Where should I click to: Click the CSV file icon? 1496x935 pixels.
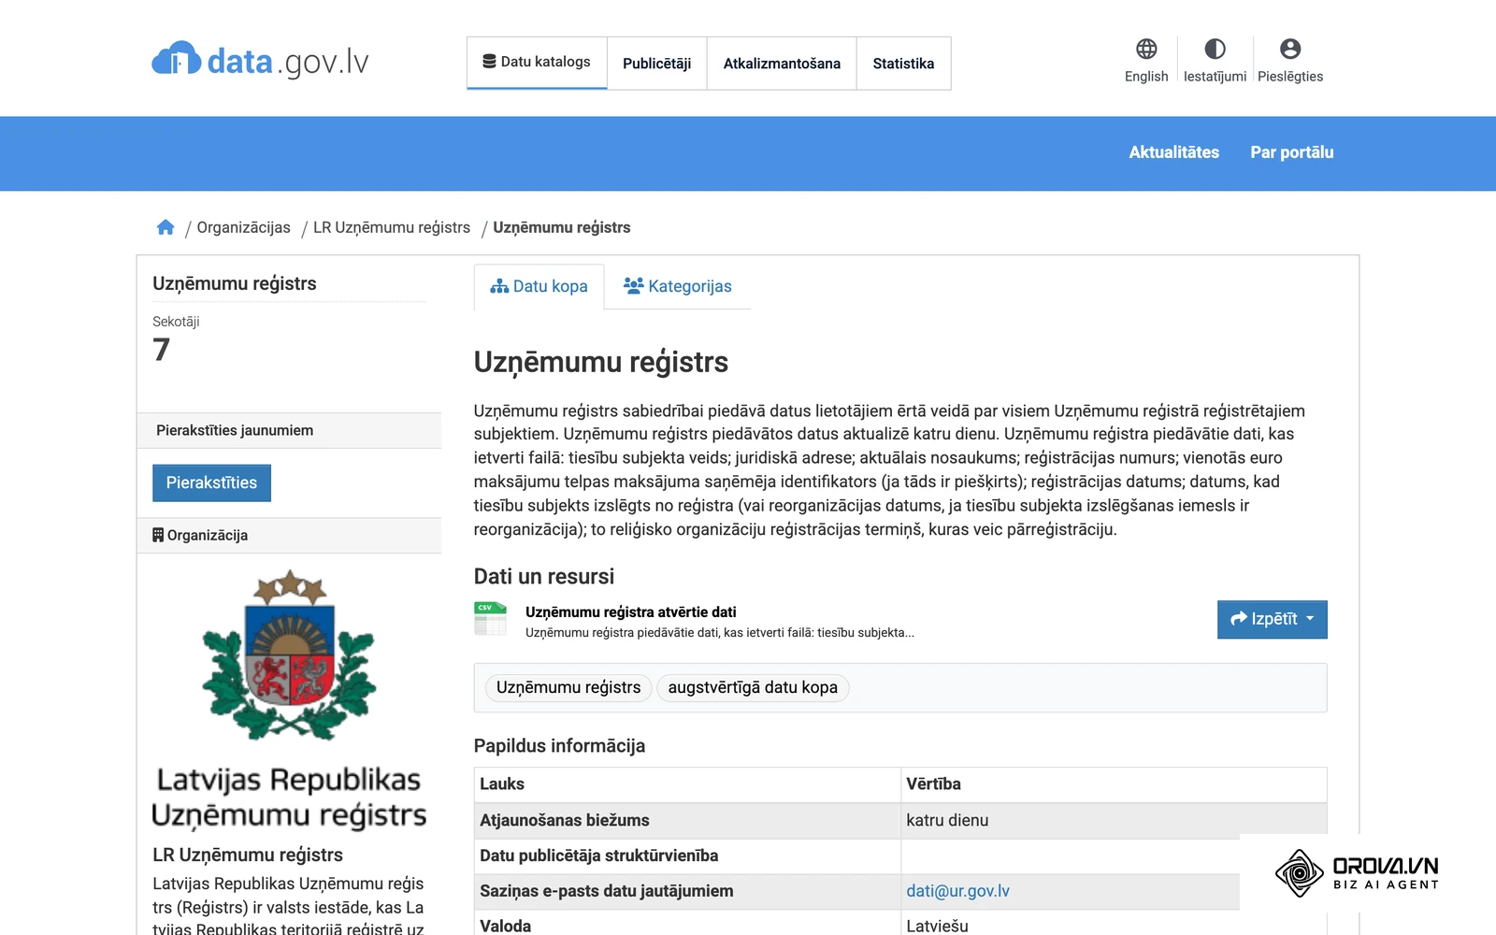pos(490,619)
